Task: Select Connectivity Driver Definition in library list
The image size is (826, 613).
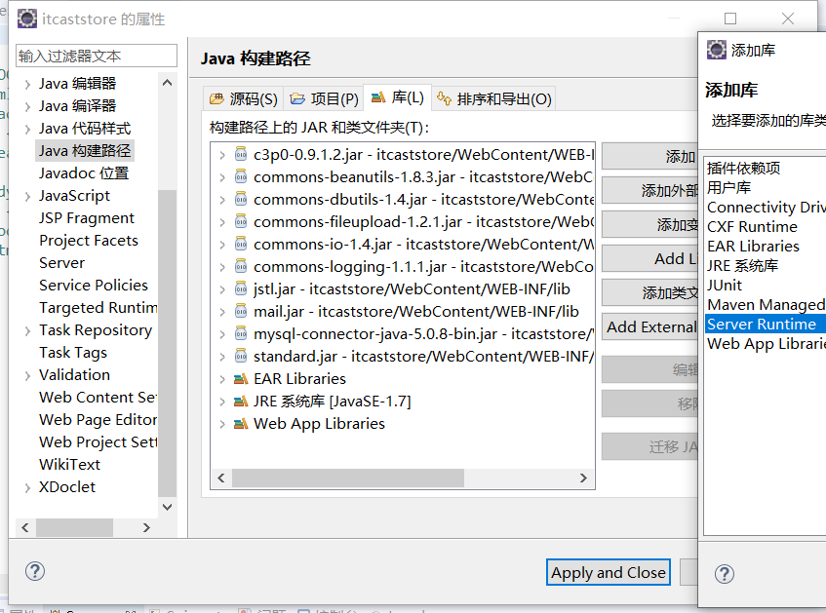Action: point(766,207)
